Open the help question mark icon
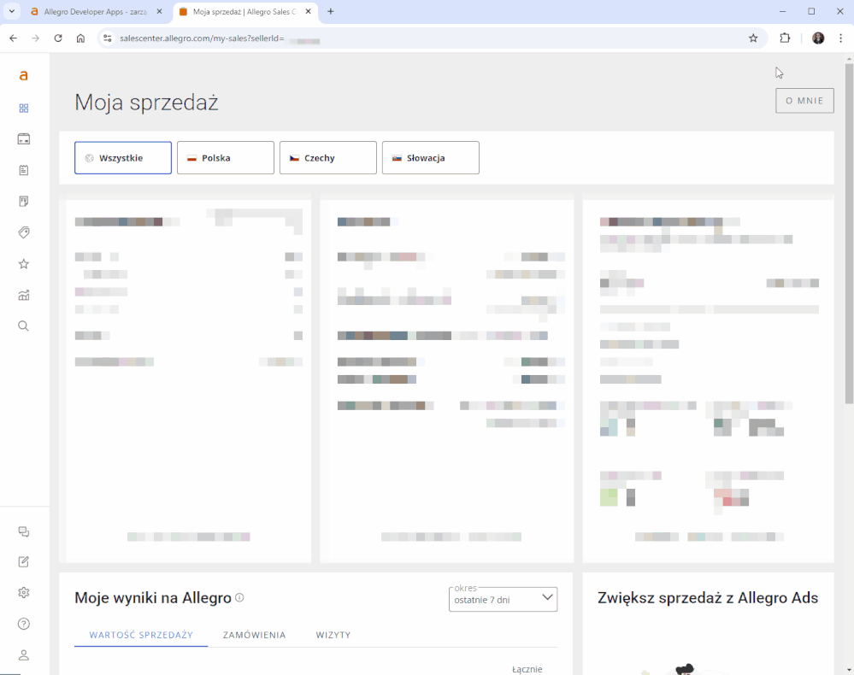 tap(23, 624)
